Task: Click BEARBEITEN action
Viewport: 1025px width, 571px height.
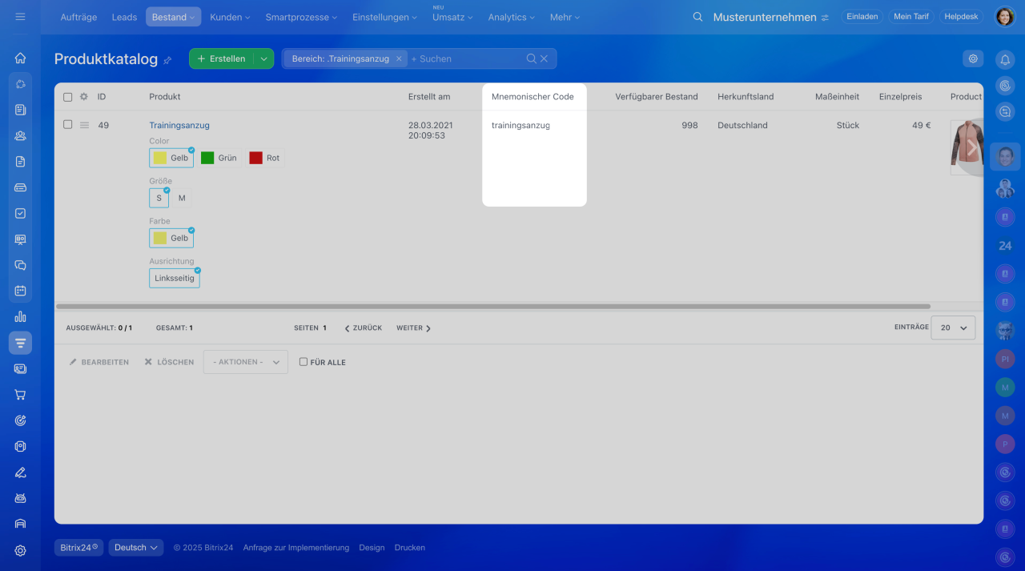Action: 98,362
